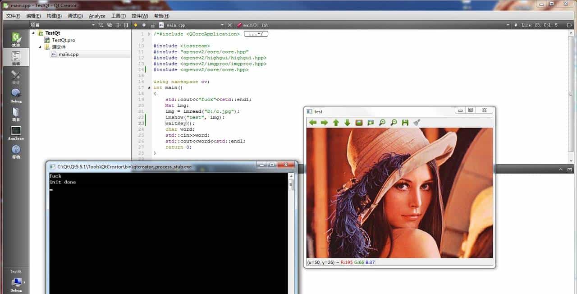577x294 pixels.
Task: Open the project view selector dropdown
Action: (93, 25)
